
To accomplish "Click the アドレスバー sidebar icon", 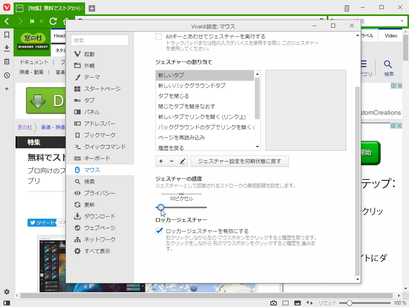I will point(77,124).
